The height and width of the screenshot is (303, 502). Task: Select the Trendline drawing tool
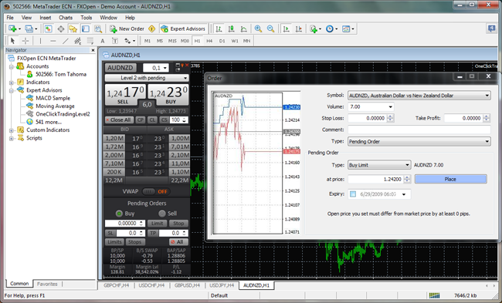tap(66, 41)
